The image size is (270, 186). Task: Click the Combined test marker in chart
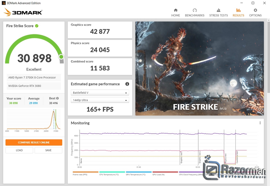coord(237,157)
